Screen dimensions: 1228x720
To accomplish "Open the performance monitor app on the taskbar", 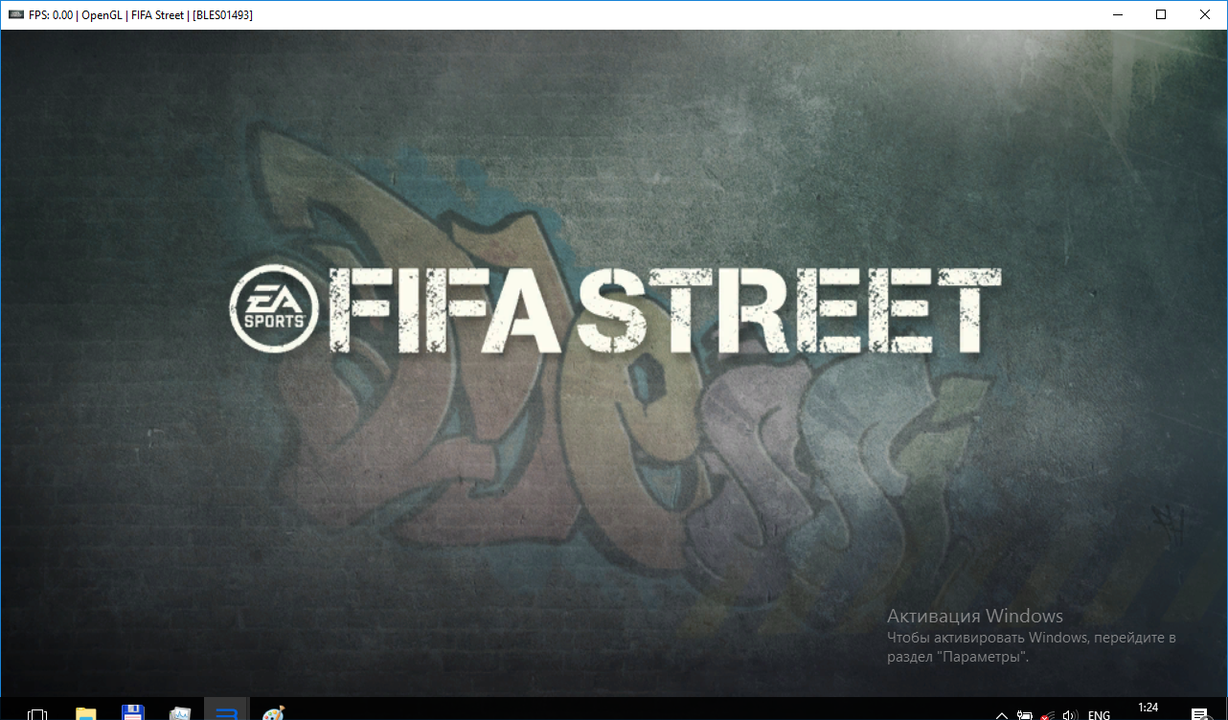I will [180, 713].
